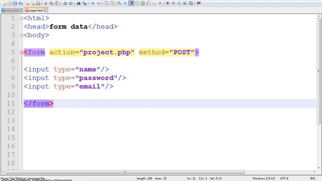This screenshot has height=181, width=322.
Task: Collapse the form fold marker on line 5
Action: click(x=22, y=52)
